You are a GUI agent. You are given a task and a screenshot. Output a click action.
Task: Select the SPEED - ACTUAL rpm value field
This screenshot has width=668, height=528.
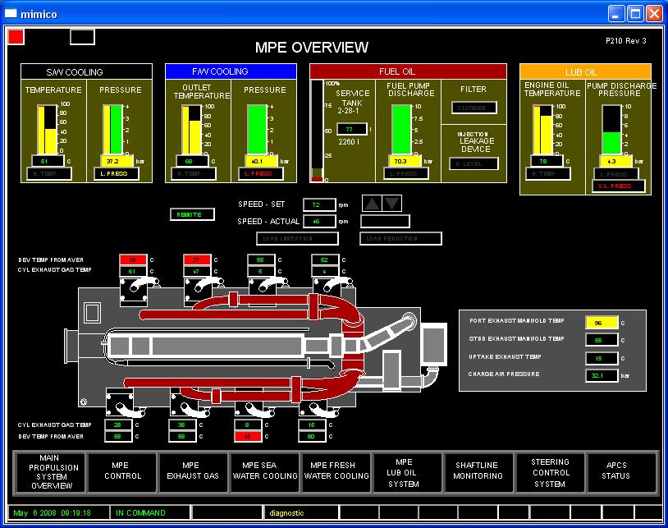tap(319, 222)
